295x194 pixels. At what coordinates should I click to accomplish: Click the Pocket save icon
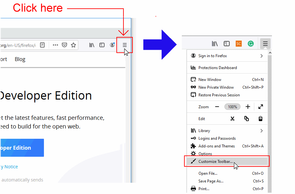(x=64, y=45)
